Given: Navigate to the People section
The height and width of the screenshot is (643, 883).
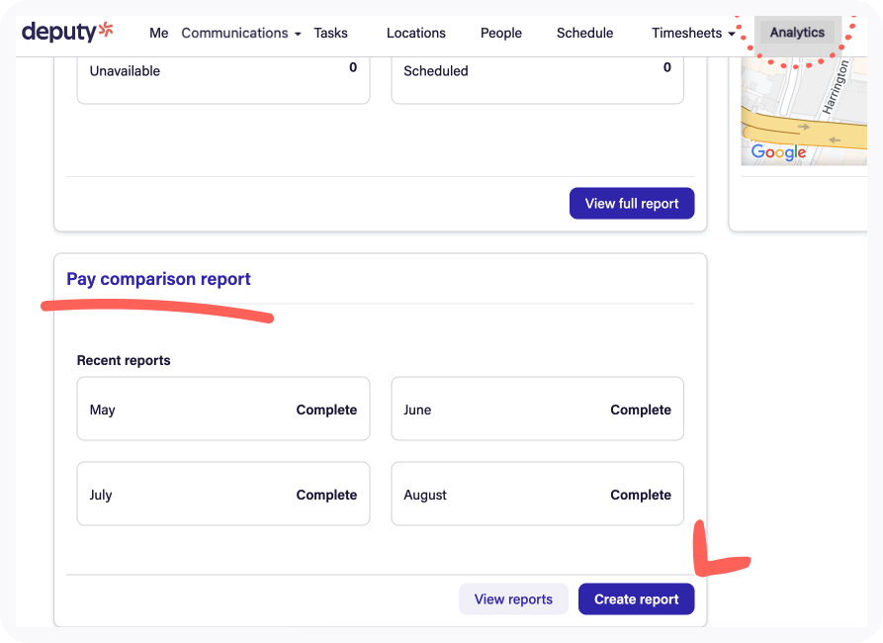Looking at the screenshot, I should point(500,33).
